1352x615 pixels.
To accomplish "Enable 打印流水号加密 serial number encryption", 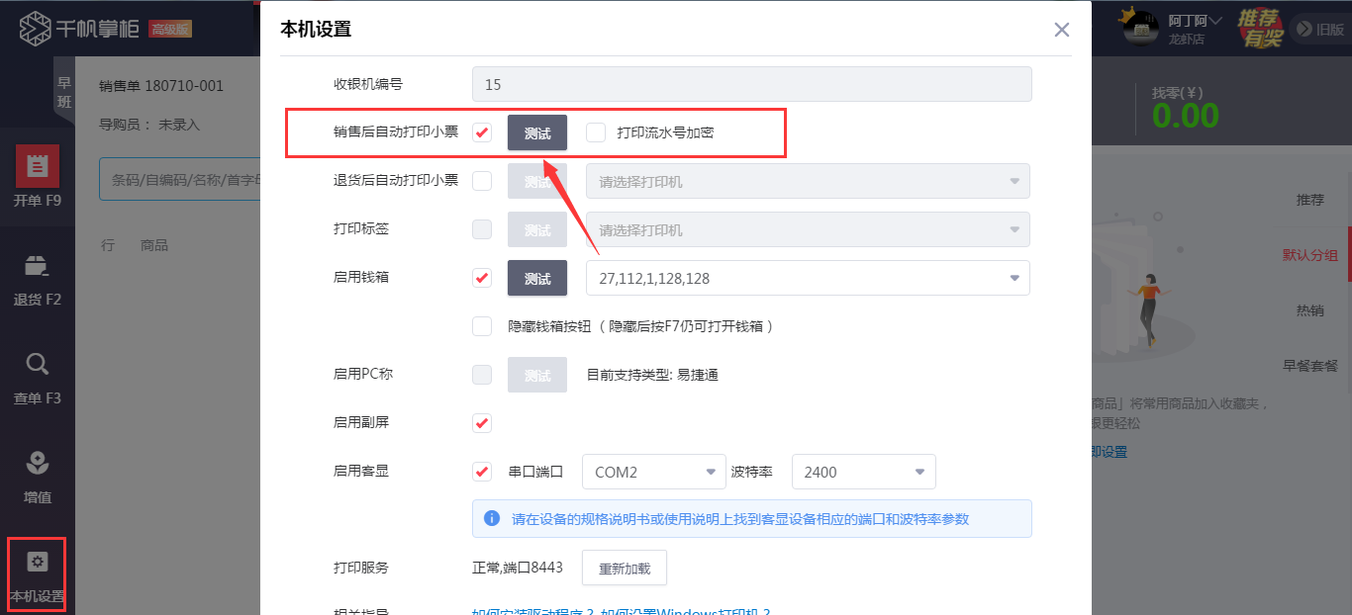I will [x=595, y=132].
